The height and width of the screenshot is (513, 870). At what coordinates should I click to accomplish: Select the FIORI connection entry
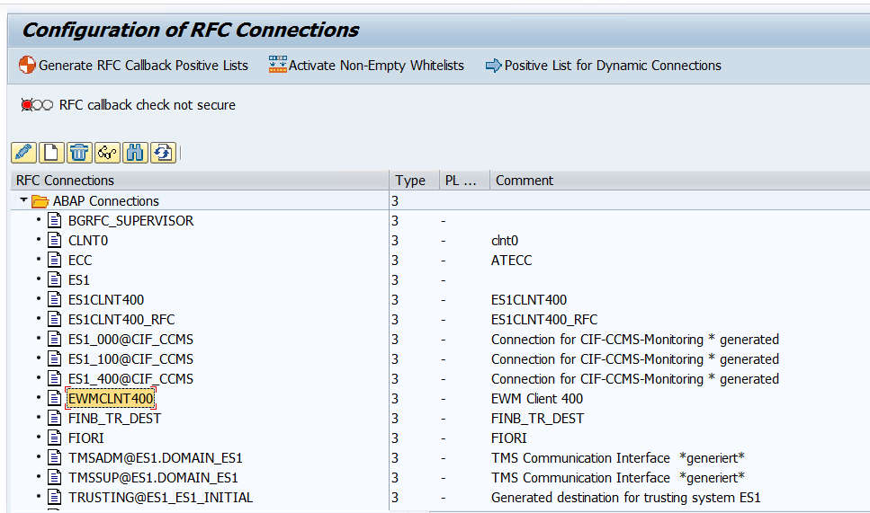pos(86,438)
